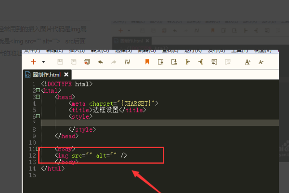Select the 圆制作.html editor tab
This screenshot has height=193, width=289.
tap(47, 74)
